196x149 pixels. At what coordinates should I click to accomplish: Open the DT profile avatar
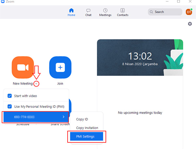(x=189, y=12)
